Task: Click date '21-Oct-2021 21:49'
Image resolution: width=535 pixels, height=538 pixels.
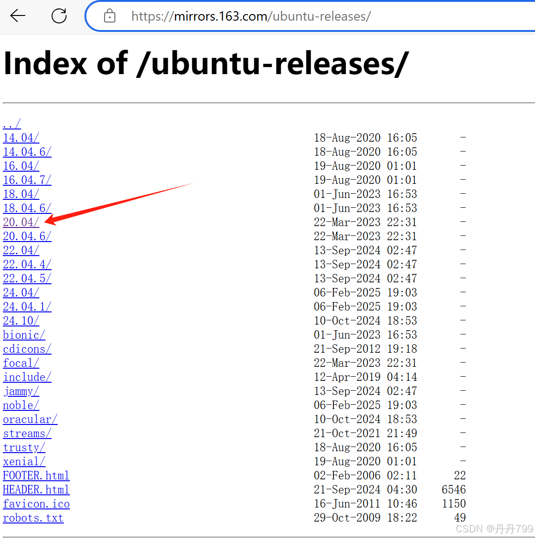Action: pos(365,433)
